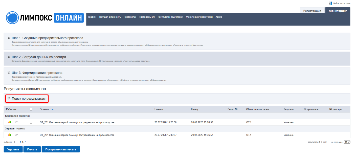Tick the checkbox in Белоголов Терентий's exam row

pos(31,122)
